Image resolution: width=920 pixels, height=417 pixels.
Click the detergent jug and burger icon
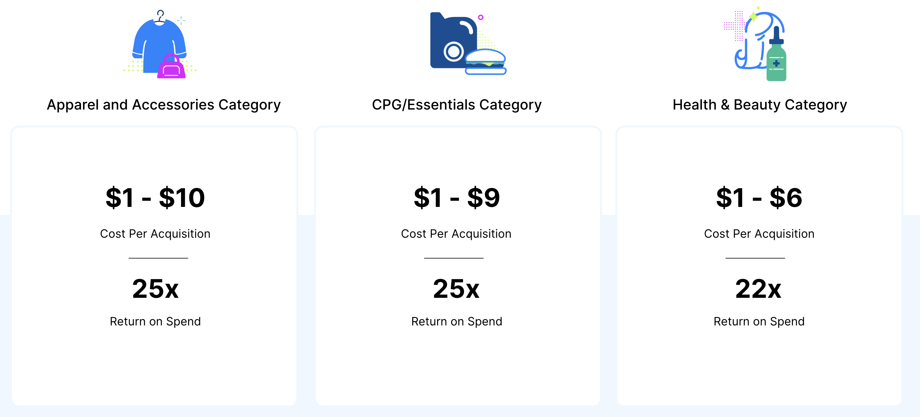point(468,43)
